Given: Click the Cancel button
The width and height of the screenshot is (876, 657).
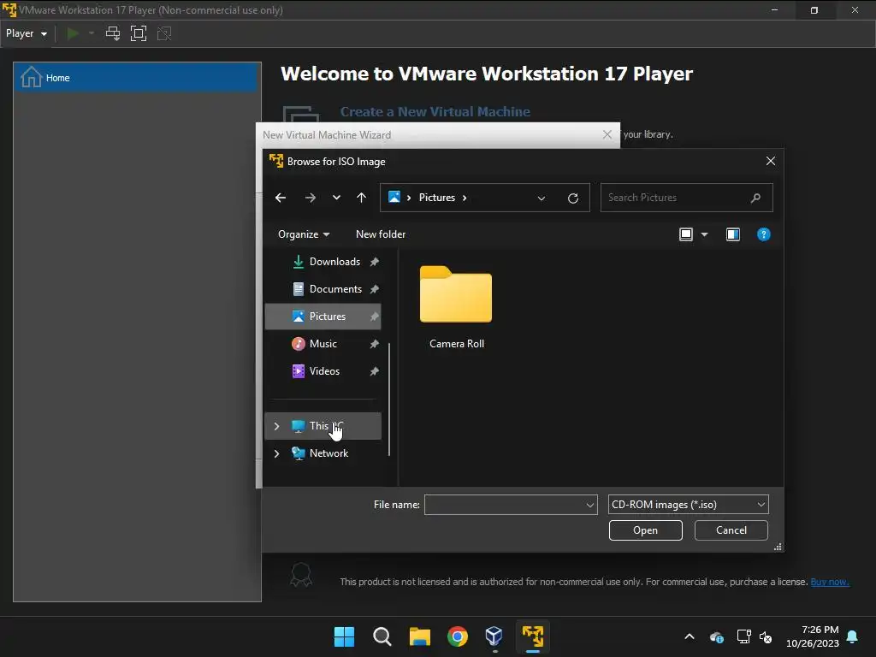Looking at the screenshot, I should tap(731, 530).
